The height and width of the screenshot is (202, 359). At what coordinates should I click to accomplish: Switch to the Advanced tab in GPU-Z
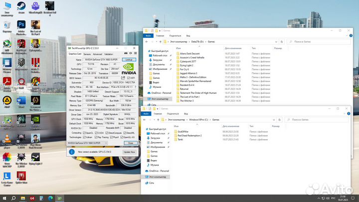(97, 54)
